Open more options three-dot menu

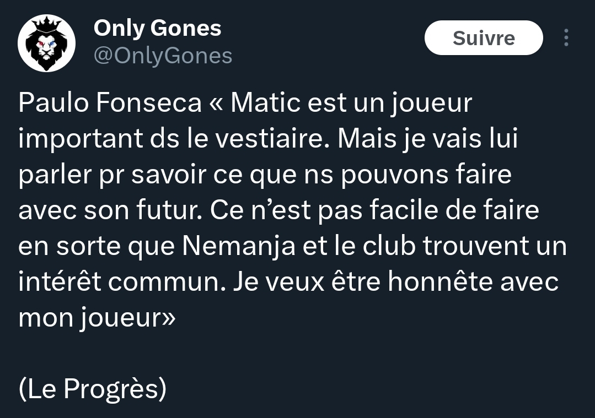(566, 38)
